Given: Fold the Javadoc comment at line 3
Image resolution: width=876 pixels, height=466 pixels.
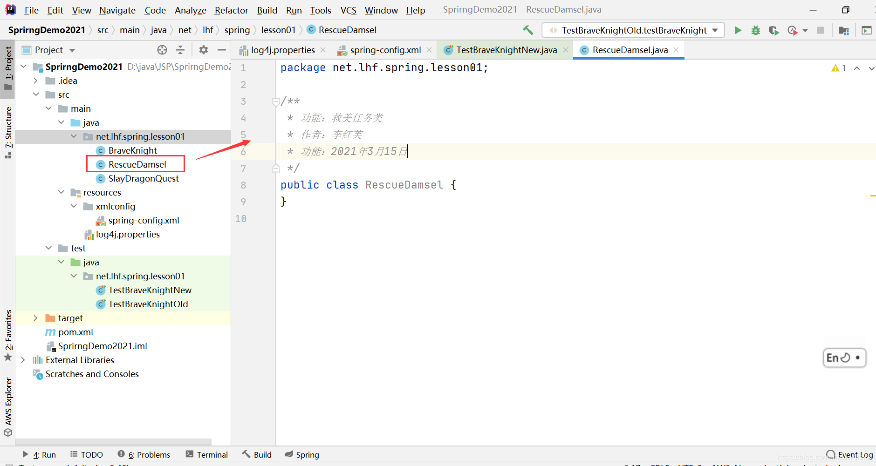Looking at the screenshot, I should (x=276, y=101).
